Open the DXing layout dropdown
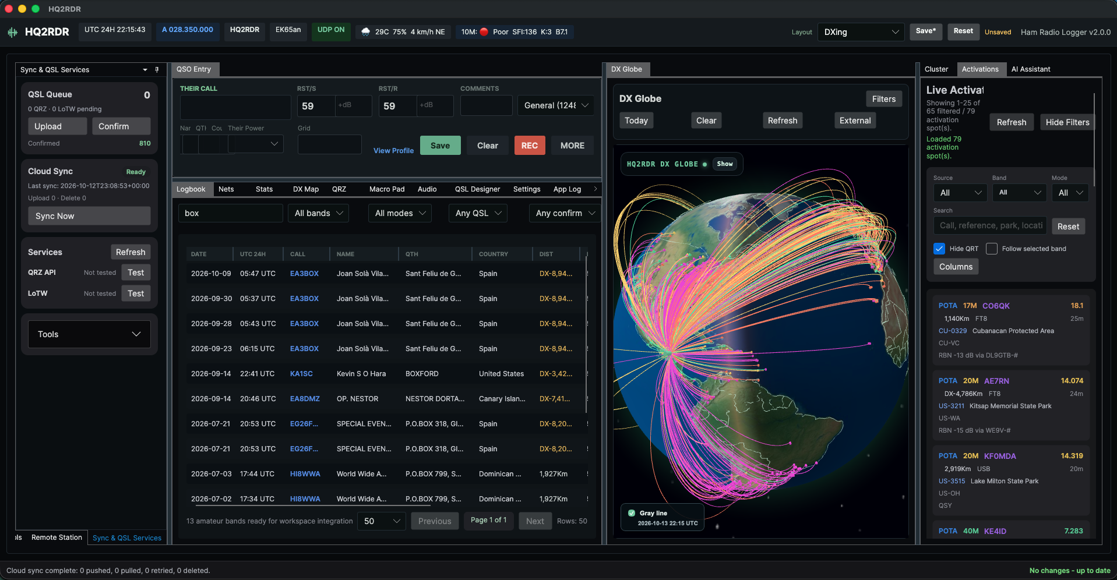Viewport: 1117px width, 580px height. tap(861, 32)
